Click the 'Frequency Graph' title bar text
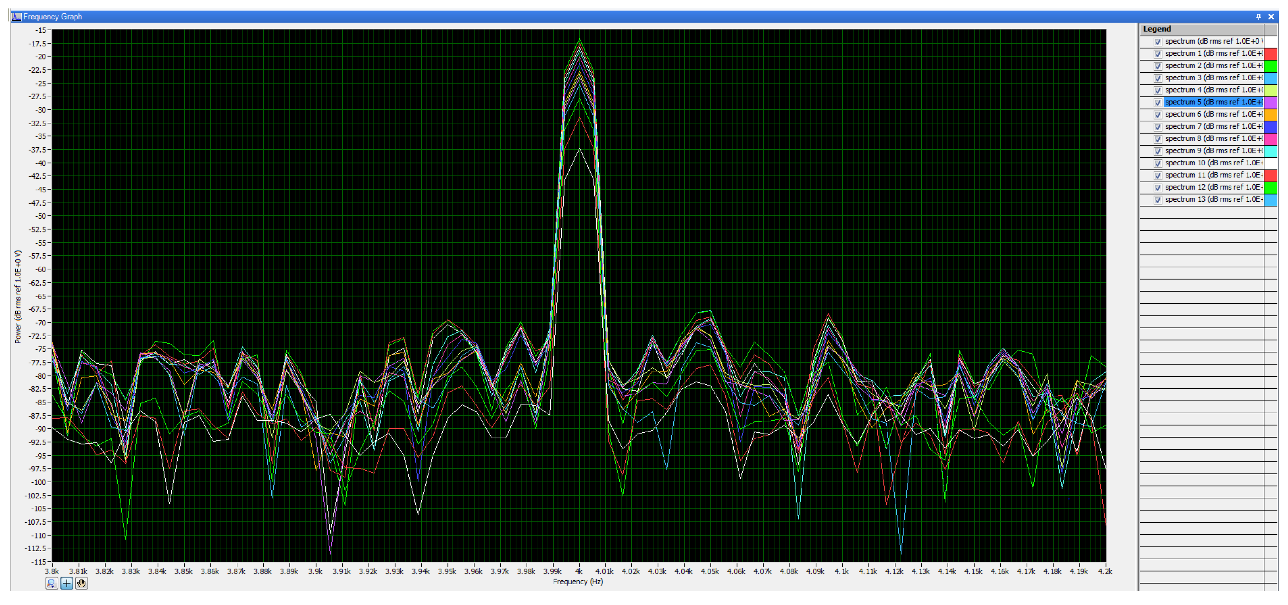The height and width of the screenshot is (605, 1288). point(52,17)
